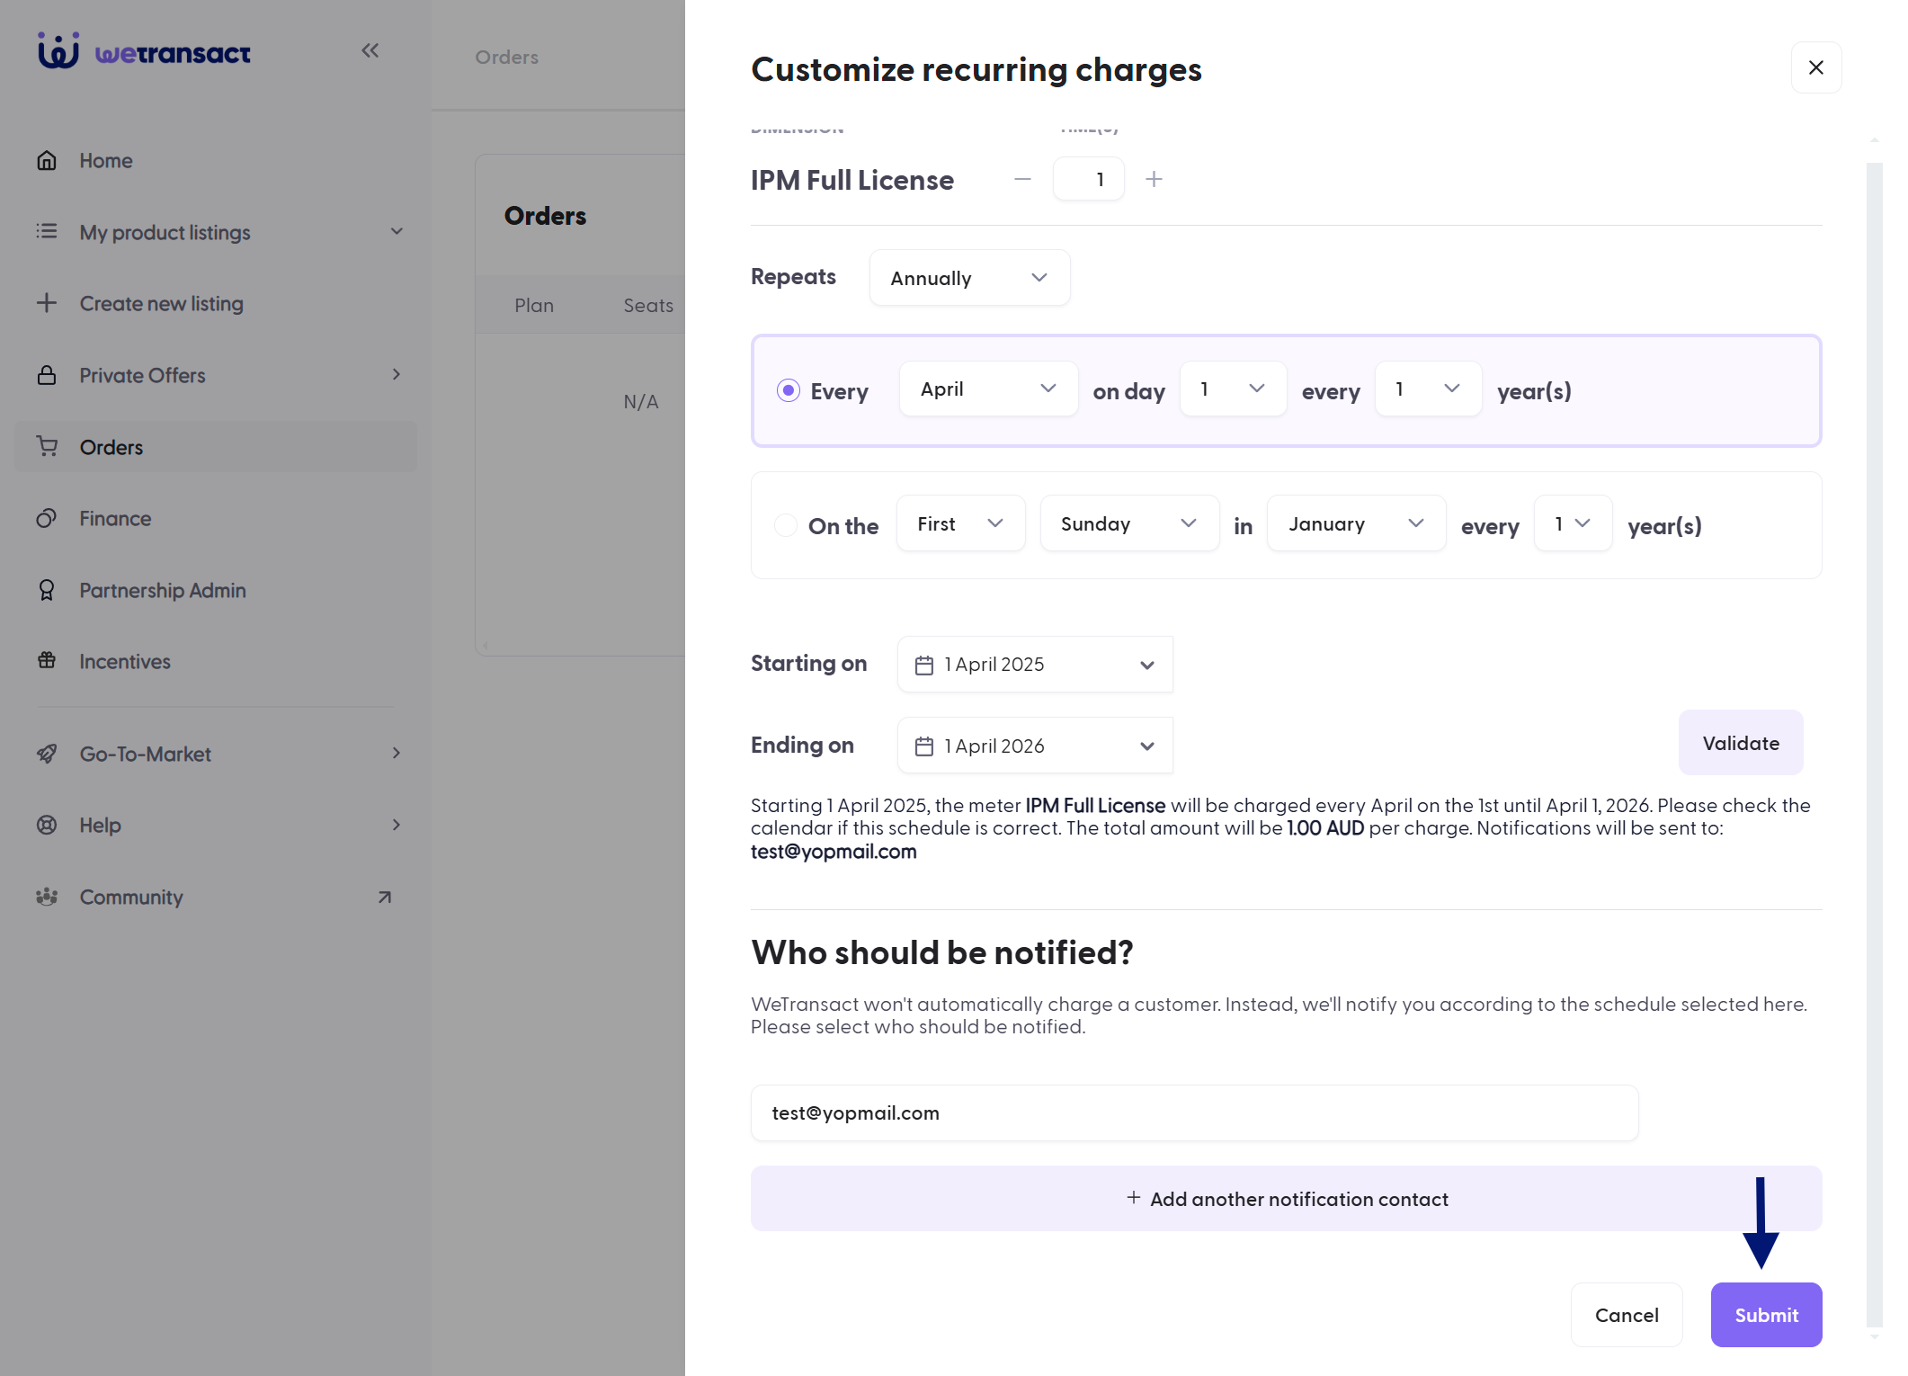
Task: Open Incentives page
Action: click(216, 661)
